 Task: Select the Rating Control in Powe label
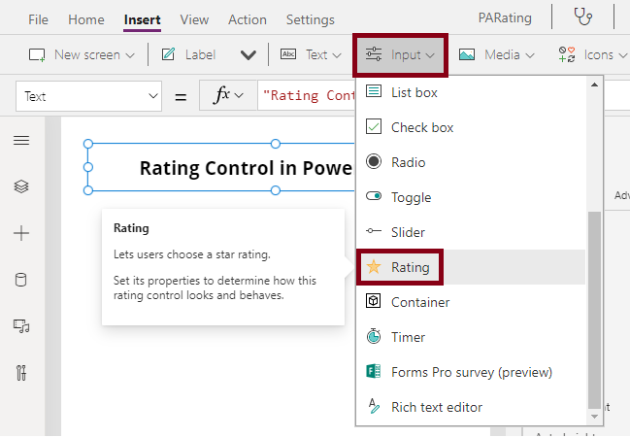246,168
